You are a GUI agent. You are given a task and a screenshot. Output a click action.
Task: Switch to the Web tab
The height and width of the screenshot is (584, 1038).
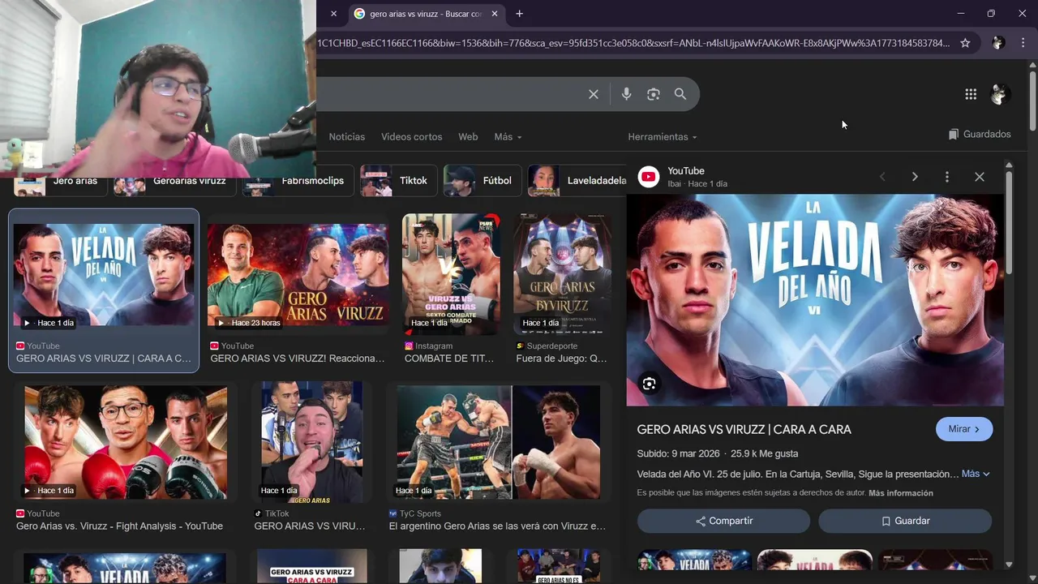point(468,137)
